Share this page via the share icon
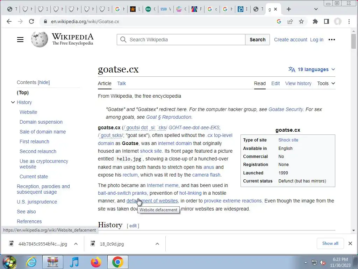Viewport: 358px width, 269px height. point(290,21)
